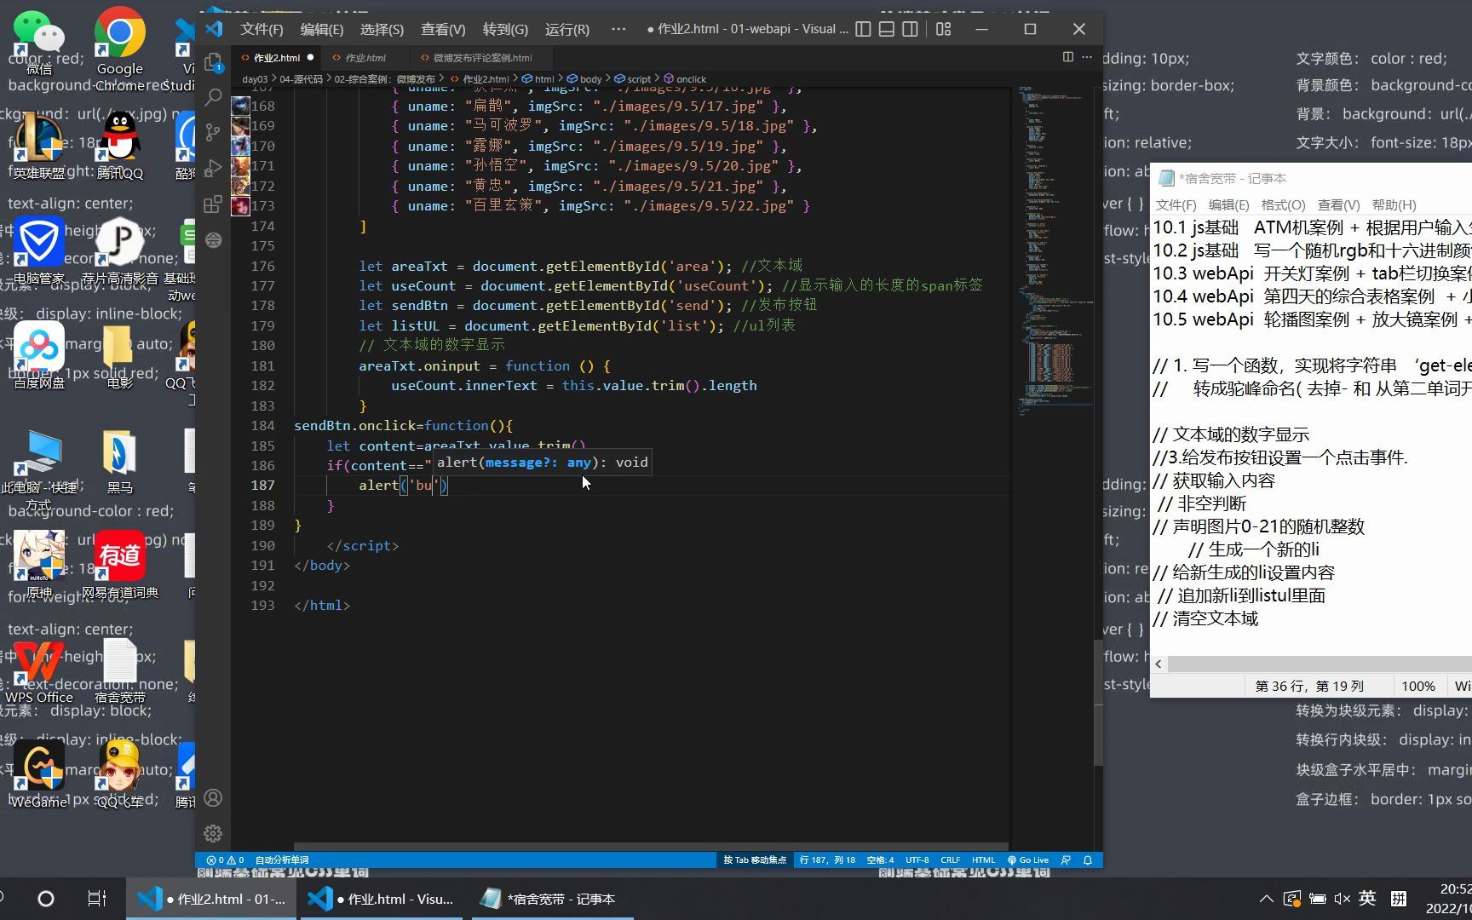Switch to the 作业.html editor tab
Viewport: 1472px width, 920px height.
pyautogui.click(x=365, y=58)
